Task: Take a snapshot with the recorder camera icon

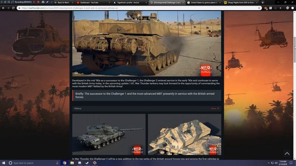Action: click(43, 2)
